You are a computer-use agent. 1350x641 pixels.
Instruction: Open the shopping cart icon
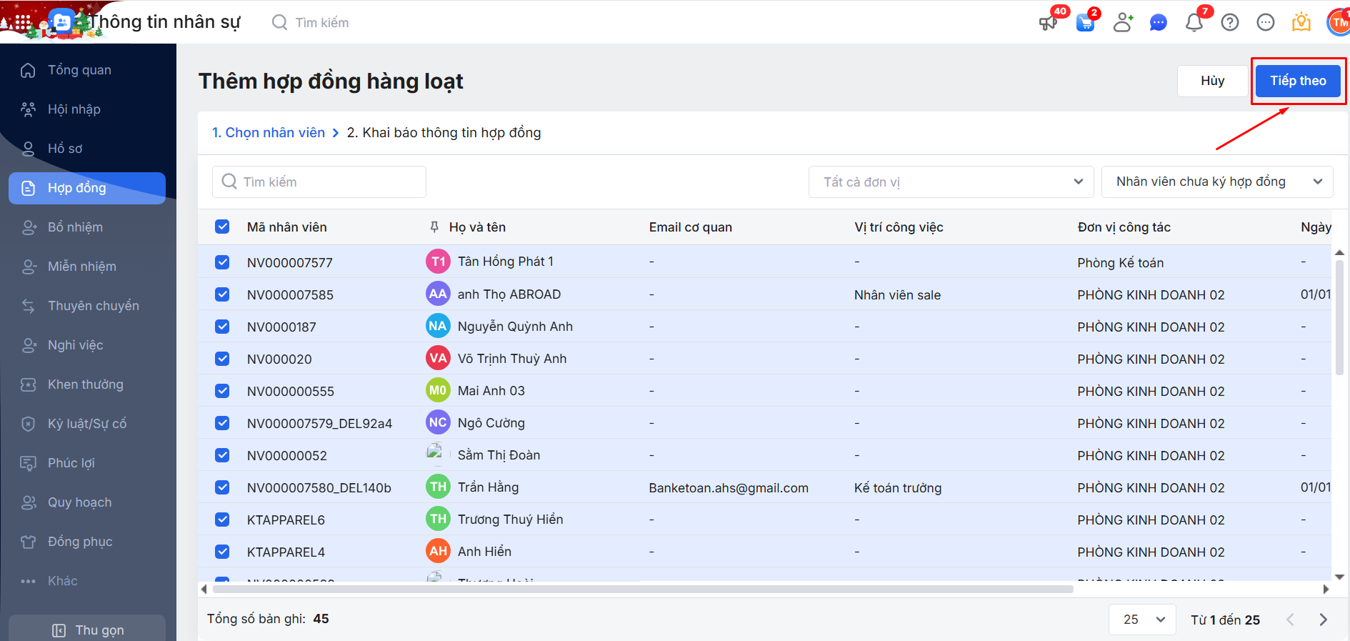point(1085,23)
